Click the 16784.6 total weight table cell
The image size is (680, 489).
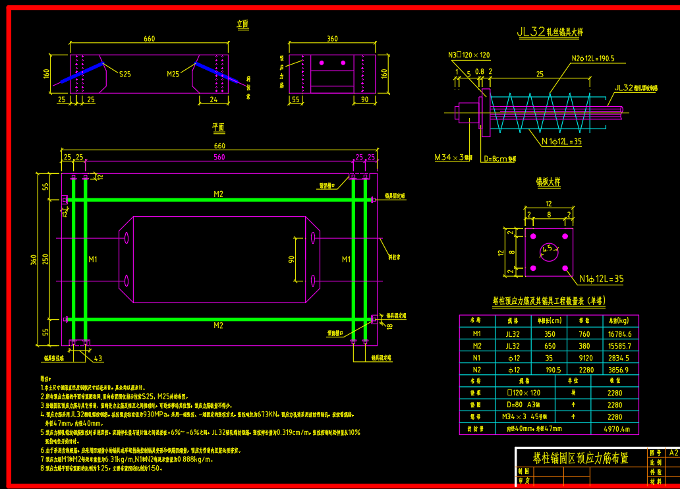click(x=619, y=334)
